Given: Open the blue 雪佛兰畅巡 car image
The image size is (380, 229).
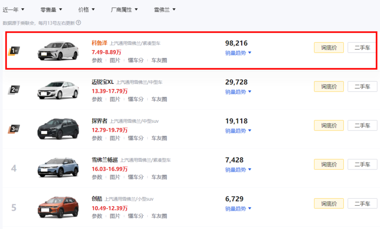Looking at the screenshot, I should tap(58, 168).
